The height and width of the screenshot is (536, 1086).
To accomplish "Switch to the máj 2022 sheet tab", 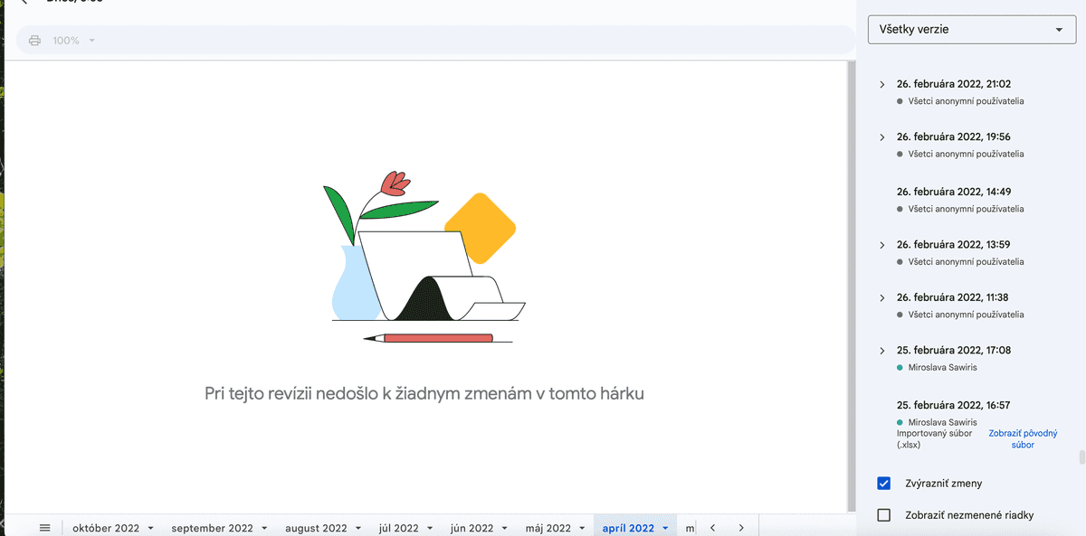I will [x=548, y=528].
